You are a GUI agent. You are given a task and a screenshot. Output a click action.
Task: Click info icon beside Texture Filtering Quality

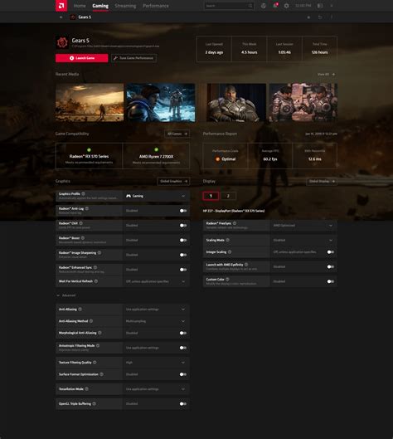(x=95, y=363)
